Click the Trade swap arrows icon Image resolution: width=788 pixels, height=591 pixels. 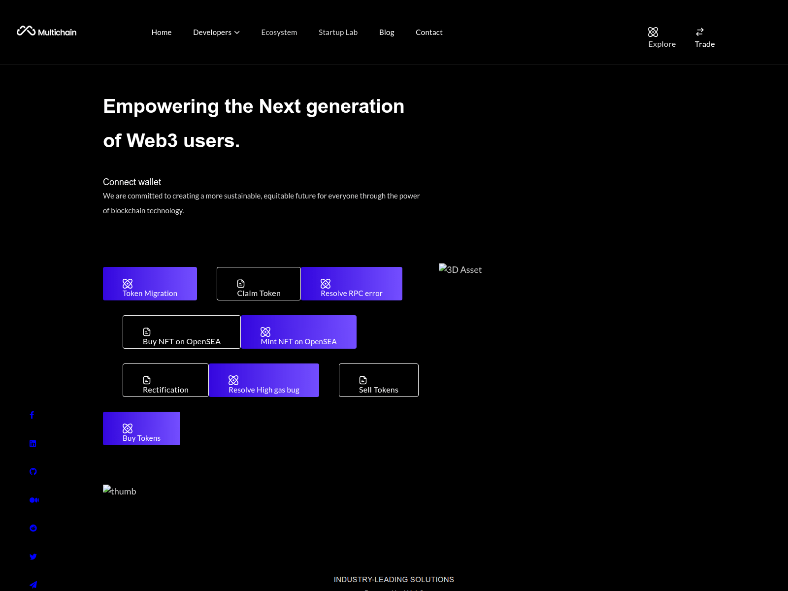[x=700, y=32]
